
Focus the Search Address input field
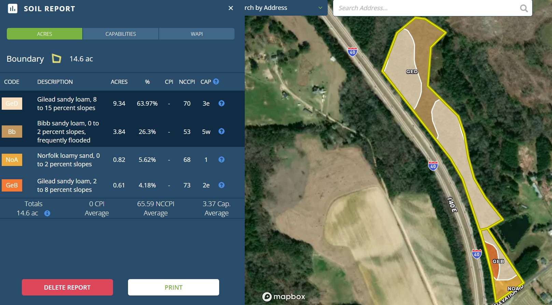click(427, 8)
